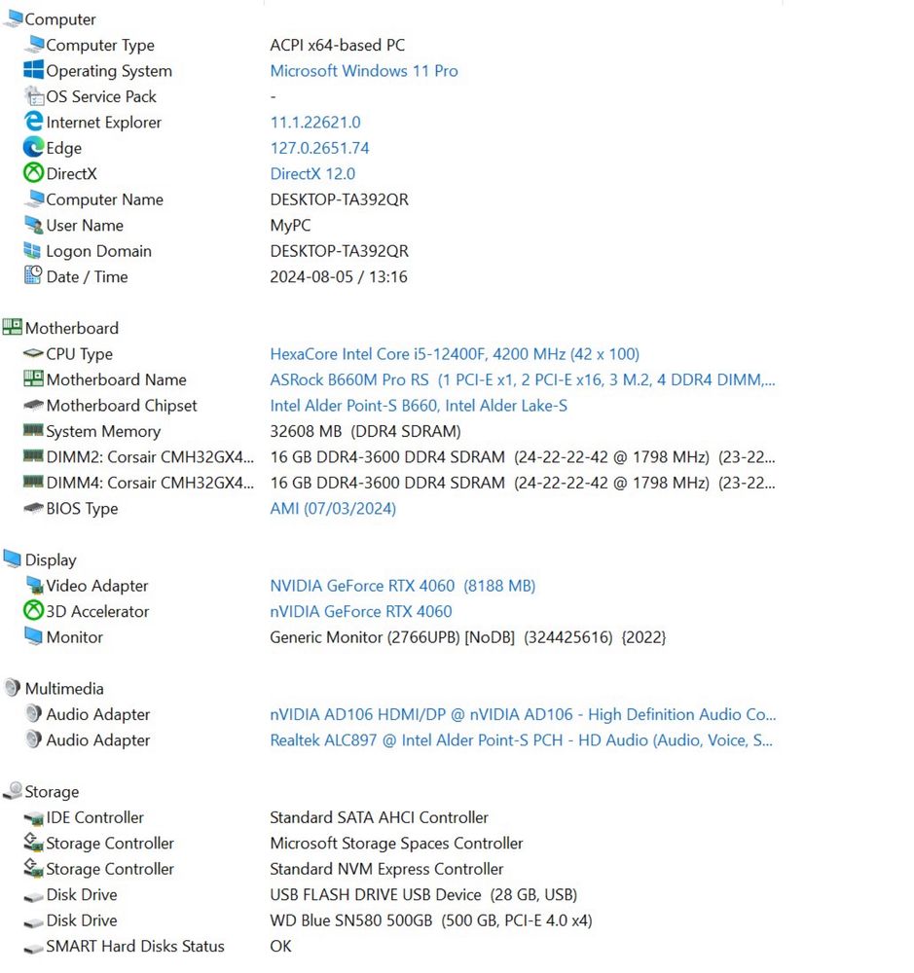914x973 pixels.
Task: Select the WD Blue SN580 500GB value
Action: (431, 920)
